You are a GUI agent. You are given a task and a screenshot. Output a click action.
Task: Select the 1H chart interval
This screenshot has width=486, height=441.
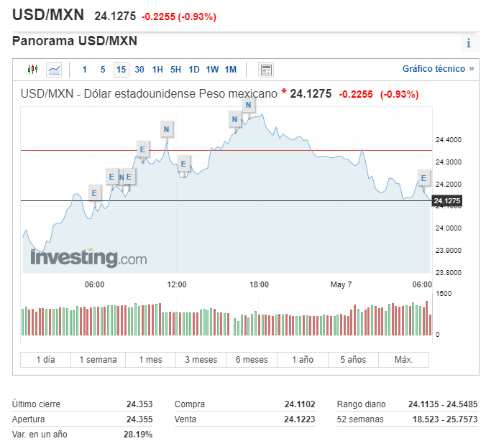click(157, 70)
